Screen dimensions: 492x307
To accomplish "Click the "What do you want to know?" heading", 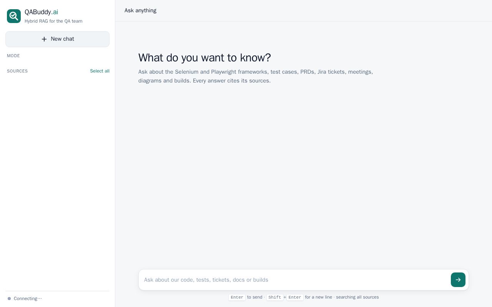I will 204,58.
